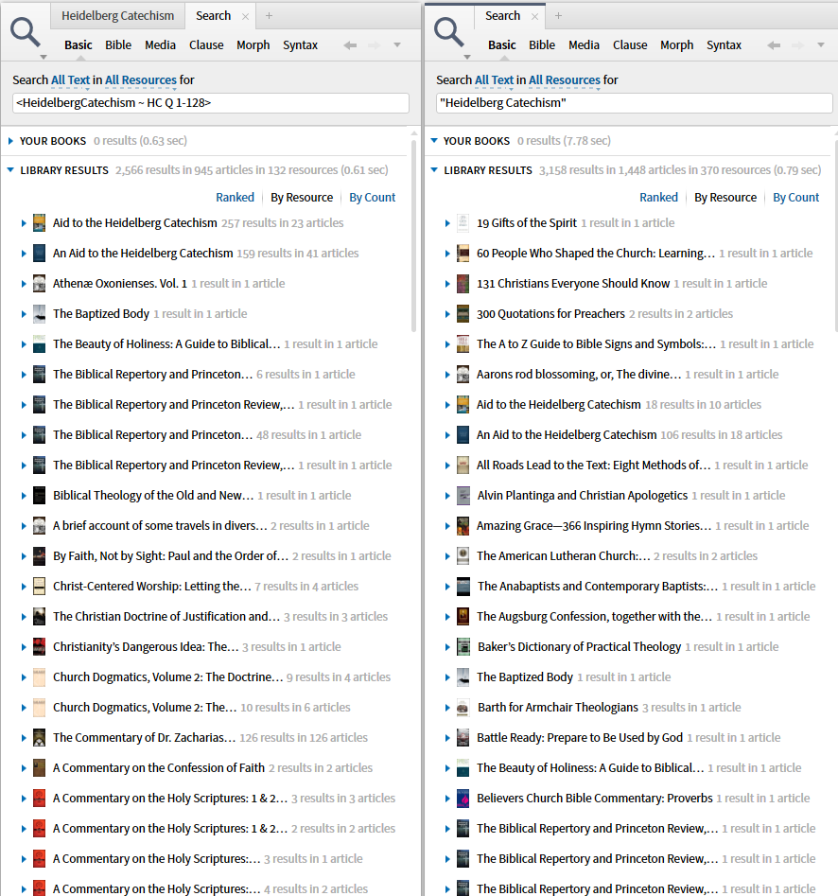Click cover icon for 131 Christians Everyone Should Know
Image resolution: width=838 pixels, height=896 pixels.
click(463, 284)
